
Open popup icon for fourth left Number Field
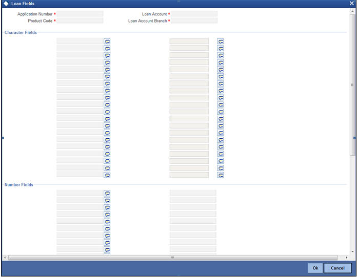[107, 215]
